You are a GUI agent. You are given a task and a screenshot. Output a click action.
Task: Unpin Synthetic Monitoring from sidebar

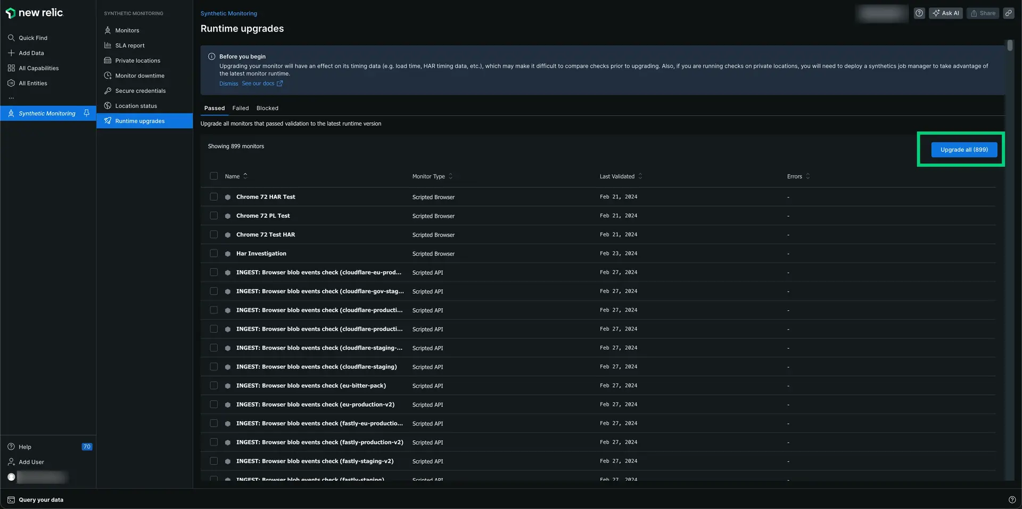point(86,113)
